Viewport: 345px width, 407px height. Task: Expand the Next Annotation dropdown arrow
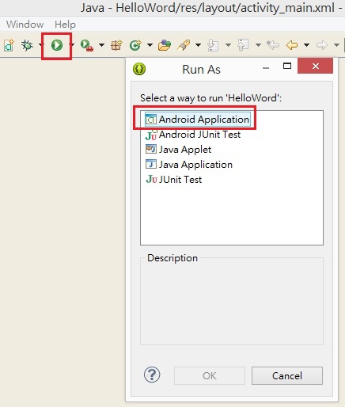pyautogui.click(x=228, y=45)
